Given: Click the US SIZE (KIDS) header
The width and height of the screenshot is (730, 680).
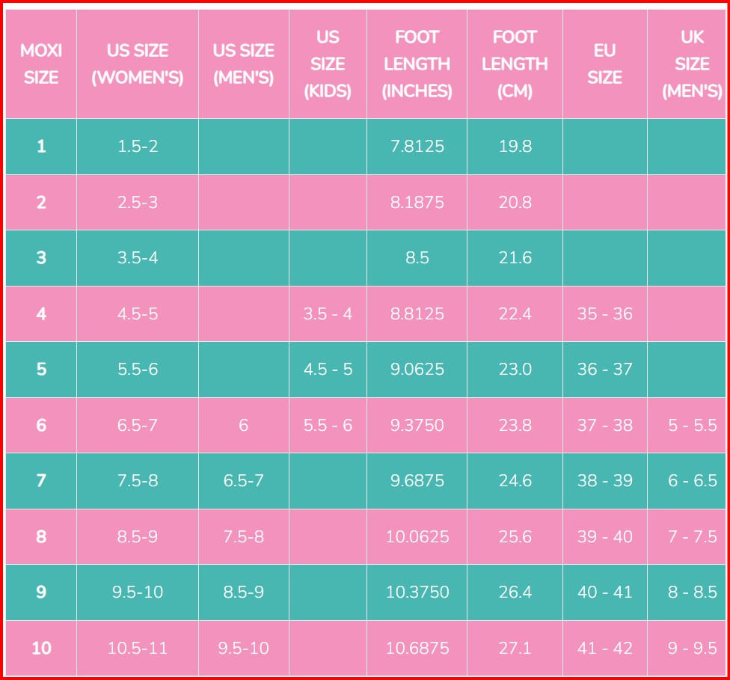Looking at the screenshot, I should pos(328,64).
